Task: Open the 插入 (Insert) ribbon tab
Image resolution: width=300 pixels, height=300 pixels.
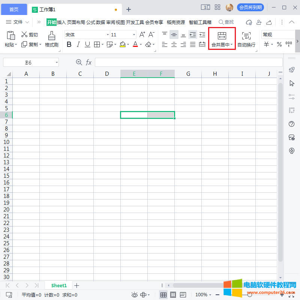Action: (61, 22)
